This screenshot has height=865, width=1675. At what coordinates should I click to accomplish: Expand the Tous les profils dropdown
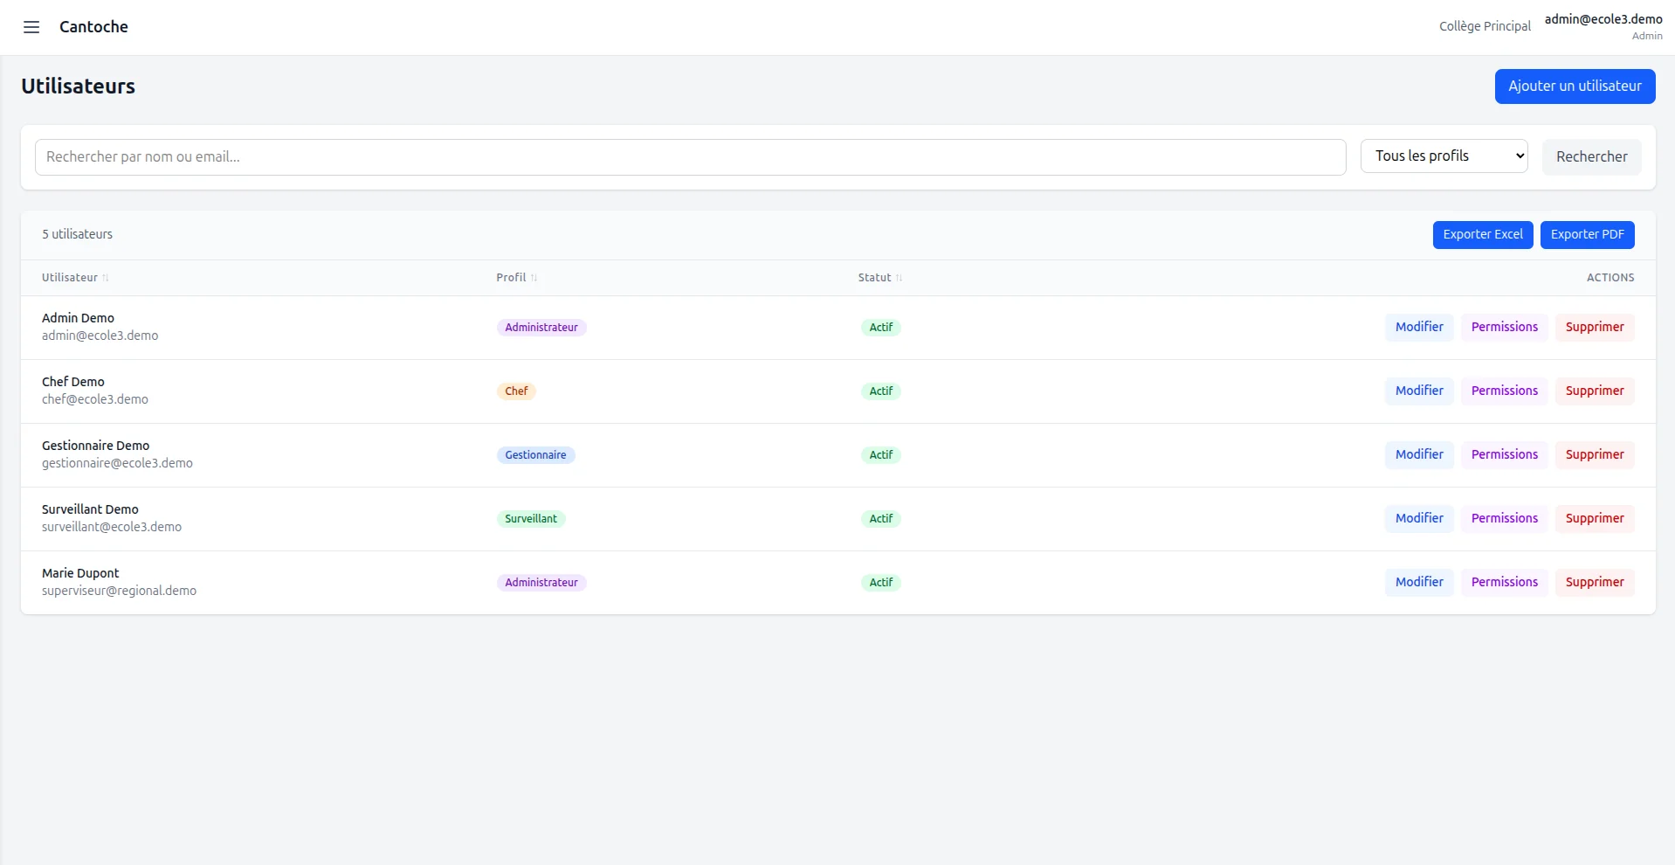[x=1444, y=156]
